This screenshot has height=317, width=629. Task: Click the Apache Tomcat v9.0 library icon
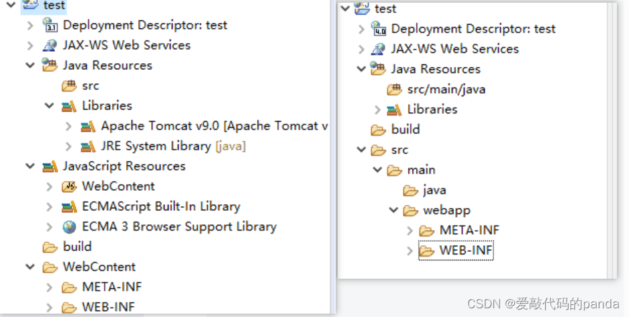(88, 126)
